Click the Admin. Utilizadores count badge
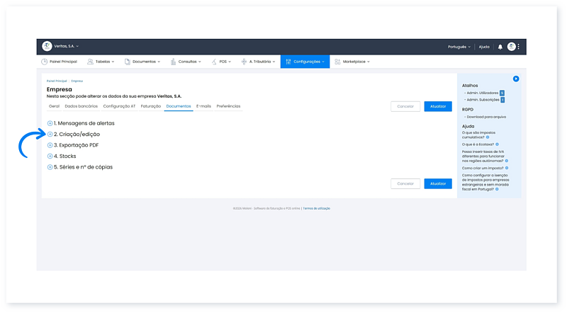 [502, 93]
